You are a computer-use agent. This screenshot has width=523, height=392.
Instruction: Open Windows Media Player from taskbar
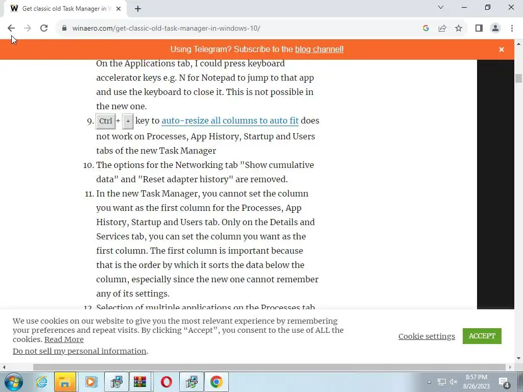(x=90, y=382)
